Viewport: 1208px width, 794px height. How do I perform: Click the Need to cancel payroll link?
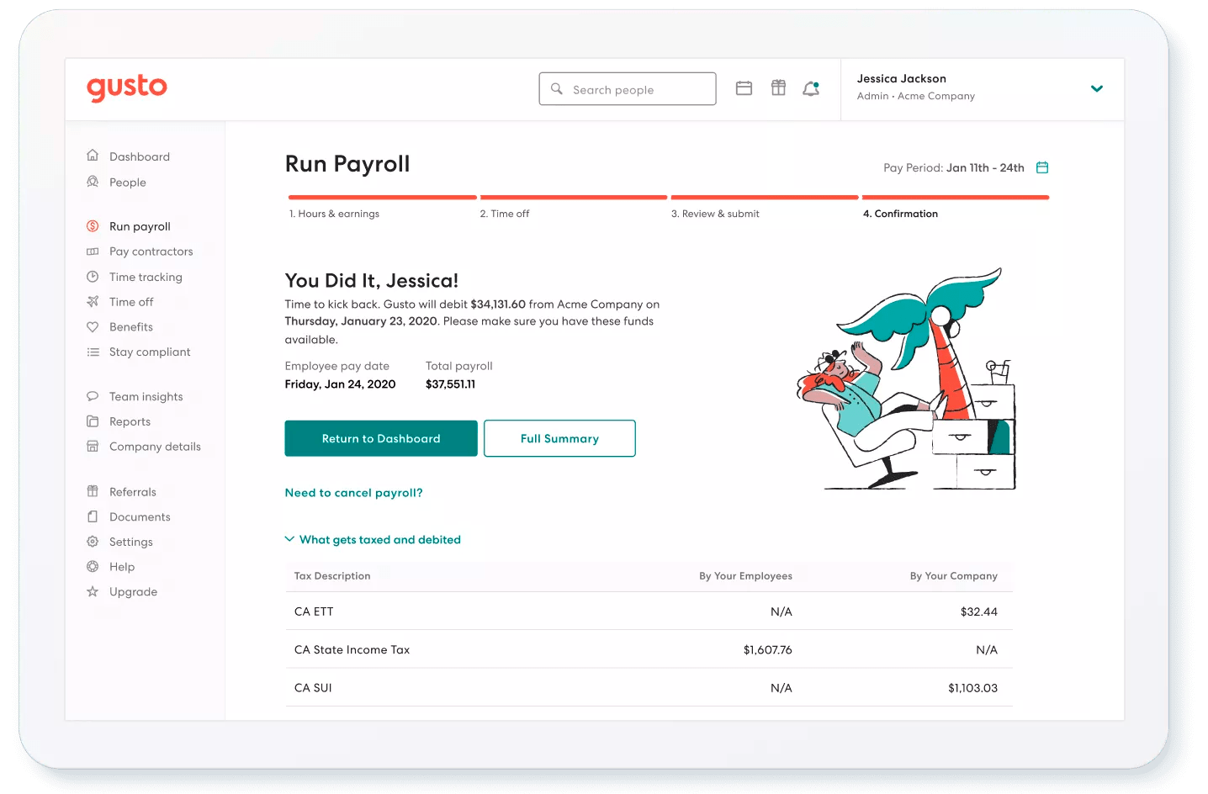point(353,492)
